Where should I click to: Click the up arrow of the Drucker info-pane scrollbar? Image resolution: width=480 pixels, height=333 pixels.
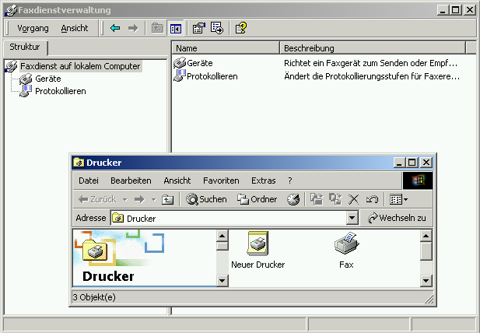click(222, 236)
